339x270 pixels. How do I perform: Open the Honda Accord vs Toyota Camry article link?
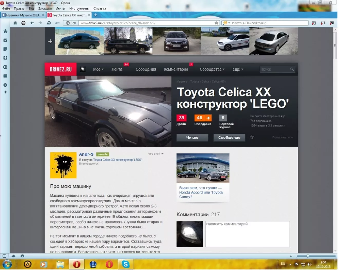click(201, 192)
